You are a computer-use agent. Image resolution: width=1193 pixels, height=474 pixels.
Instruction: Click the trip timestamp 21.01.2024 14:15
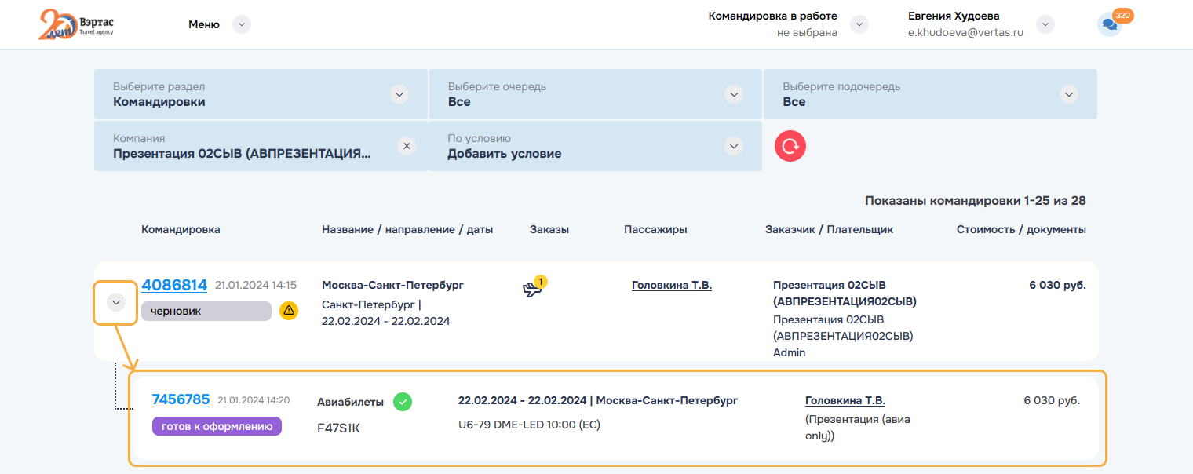pyautogui.click(x=256, y=285)
